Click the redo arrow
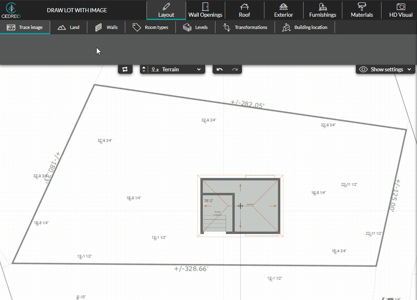This screenshot has width=417, height=300. pos(235,69)
